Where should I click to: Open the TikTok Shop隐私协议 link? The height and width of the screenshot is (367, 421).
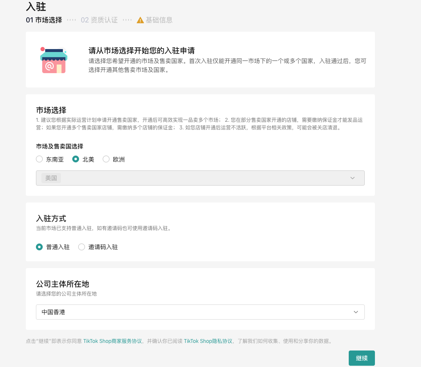point(208,341)
